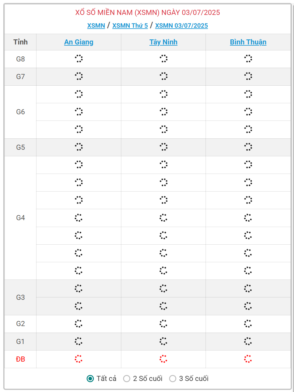The height and width of the screenshot is (392, 294).
Task: Open the Tây Ninh province link
Action: 163,42
